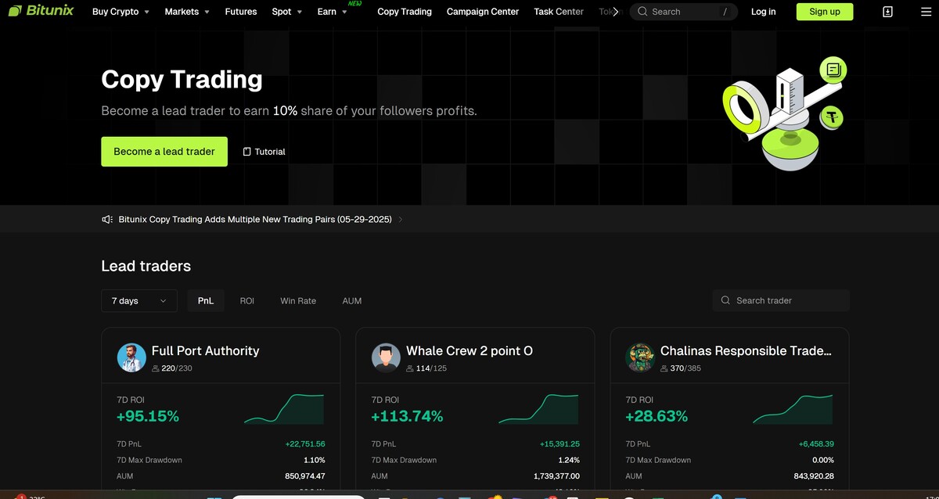Click the 220/230 followers count
Image resolution: width=939 pixels, height=499 pixels.
(x=177, y=368)
